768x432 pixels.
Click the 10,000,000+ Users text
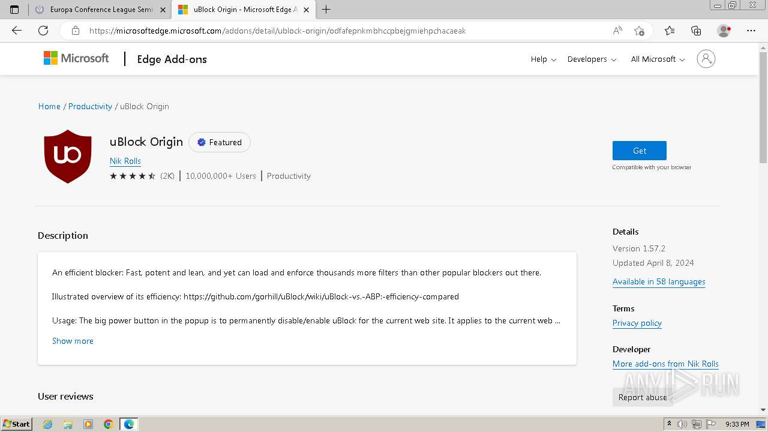tap(221, 176)
